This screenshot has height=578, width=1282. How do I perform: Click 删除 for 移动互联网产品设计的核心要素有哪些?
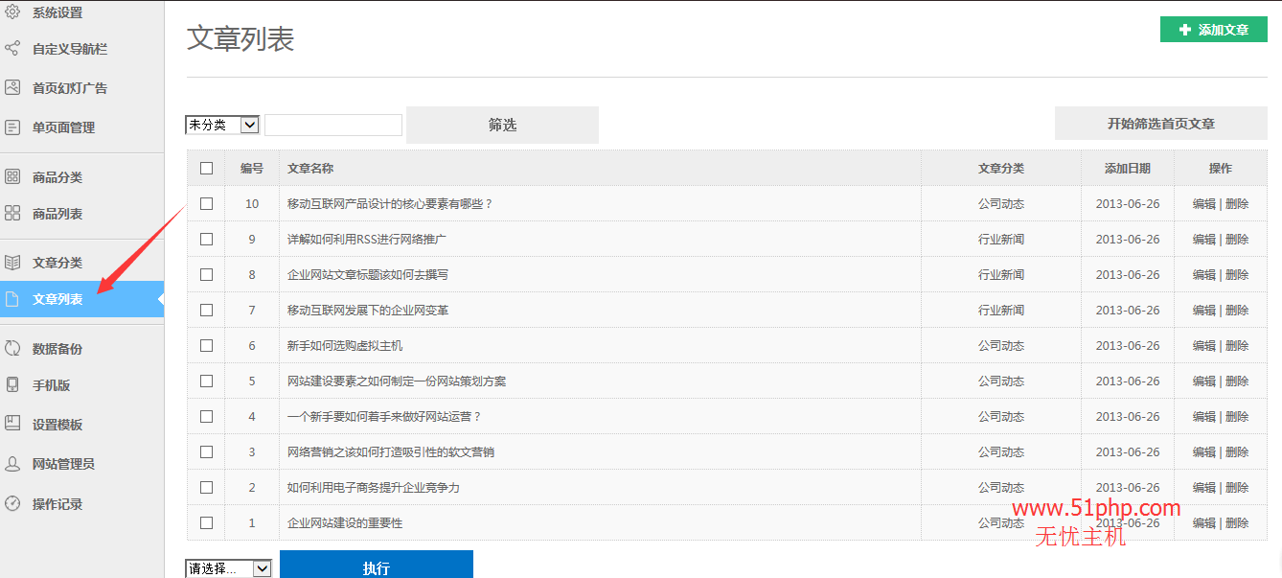[x=1237, y=203]
